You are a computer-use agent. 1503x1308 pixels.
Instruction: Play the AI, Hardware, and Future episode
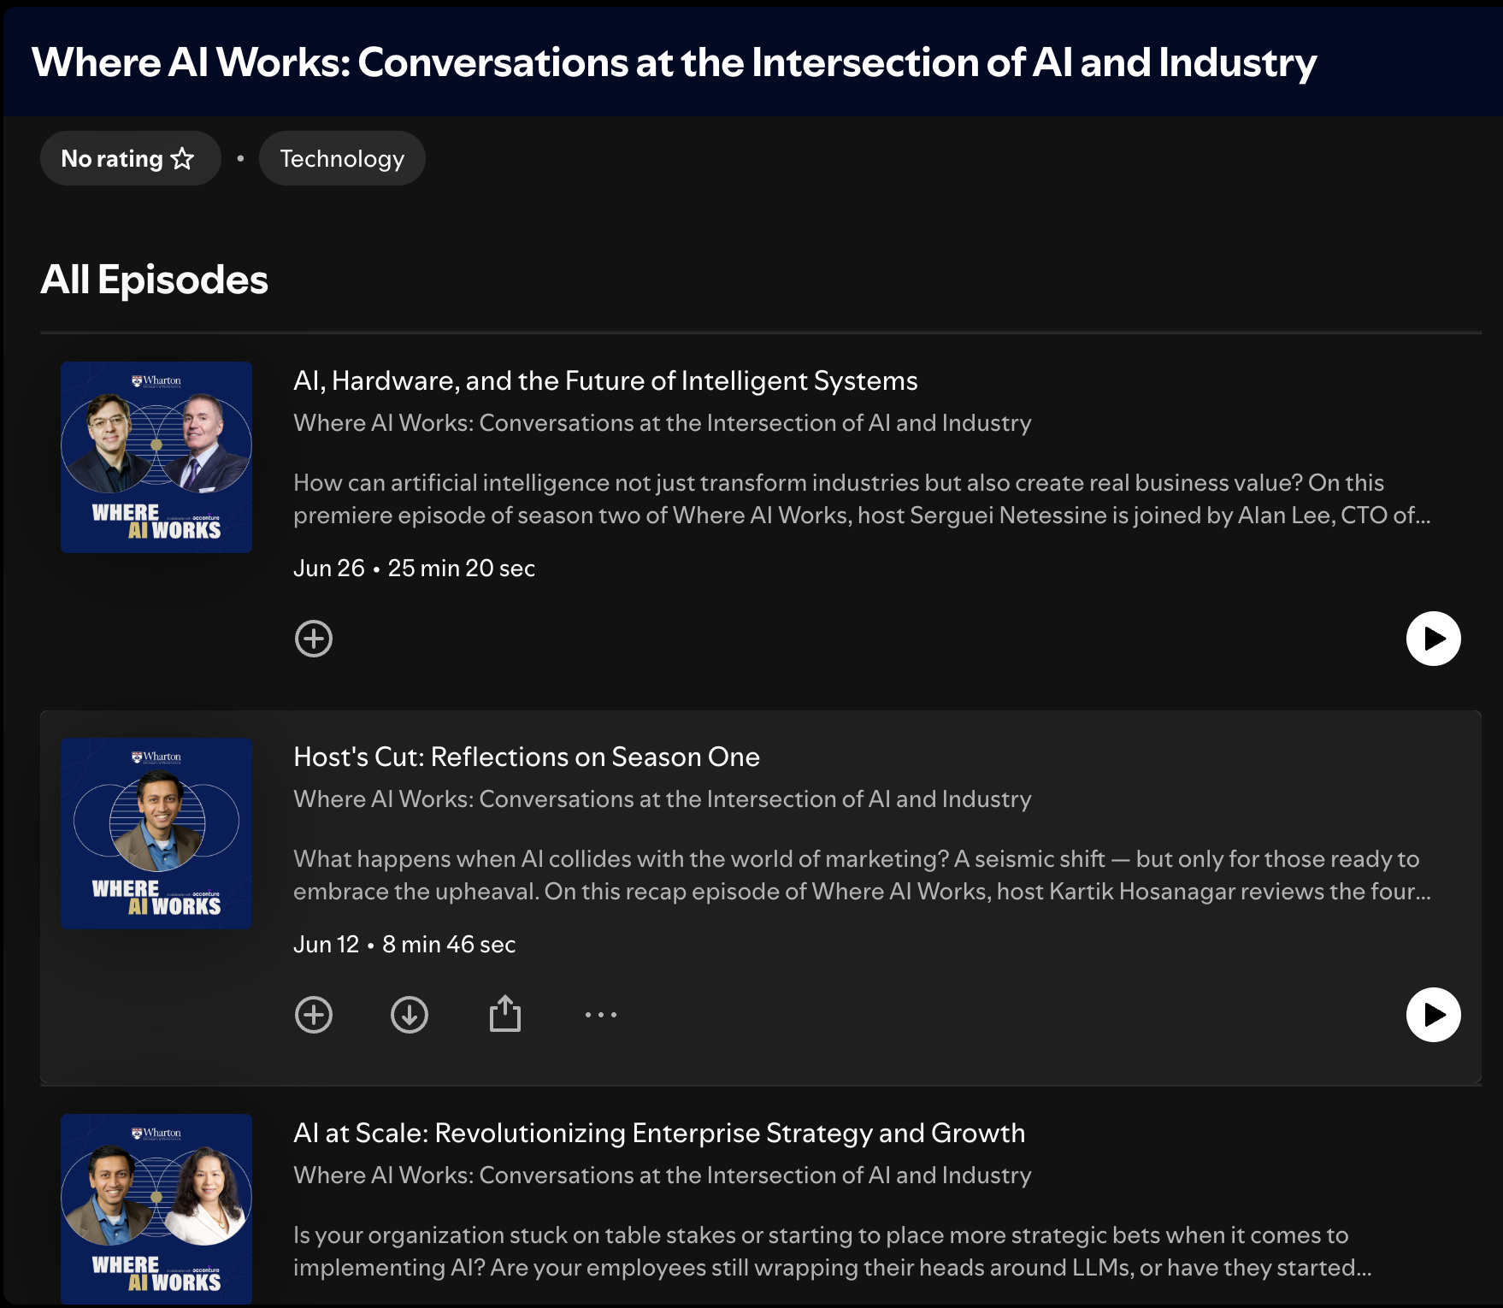1433,639
